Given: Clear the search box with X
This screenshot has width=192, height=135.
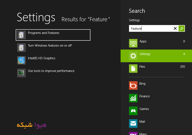Looking at the screenshot, I should click(175, 28).
